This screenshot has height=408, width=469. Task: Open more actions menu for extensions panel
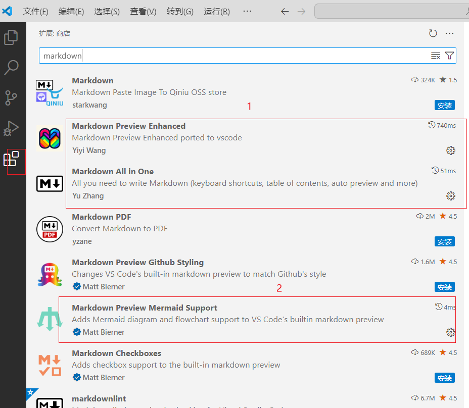click(449, 33)
